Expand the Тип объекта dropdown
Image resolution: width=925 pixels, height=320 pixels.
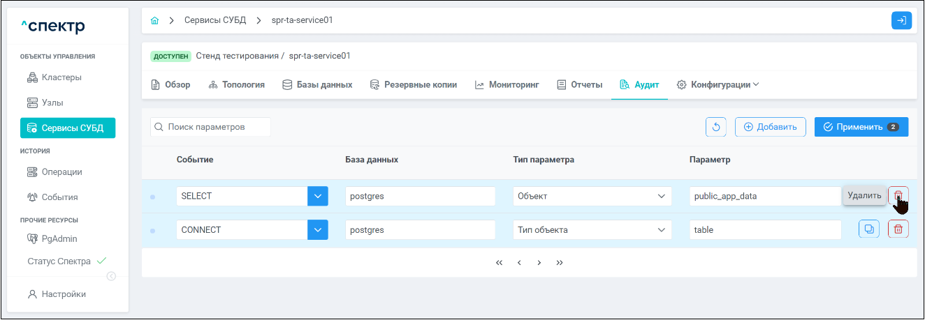tap(592, 229)
